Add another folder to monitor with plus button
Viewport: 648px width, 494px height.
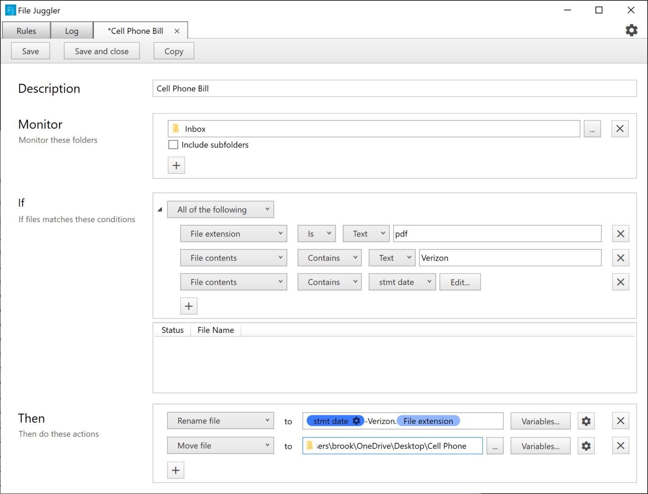click(x=176, y=165)
